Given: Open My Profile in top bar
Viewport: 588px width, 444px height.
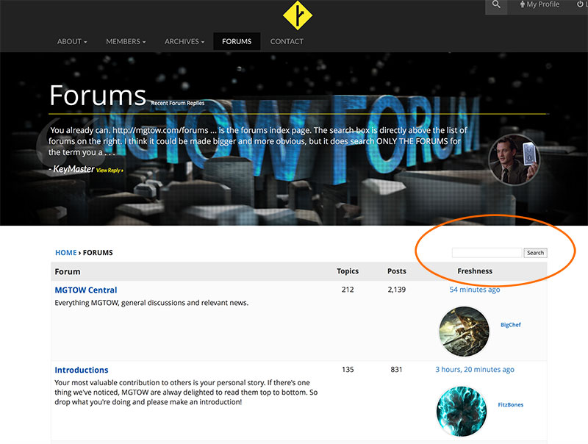Looking at the screenshot, I should (539, 5).
